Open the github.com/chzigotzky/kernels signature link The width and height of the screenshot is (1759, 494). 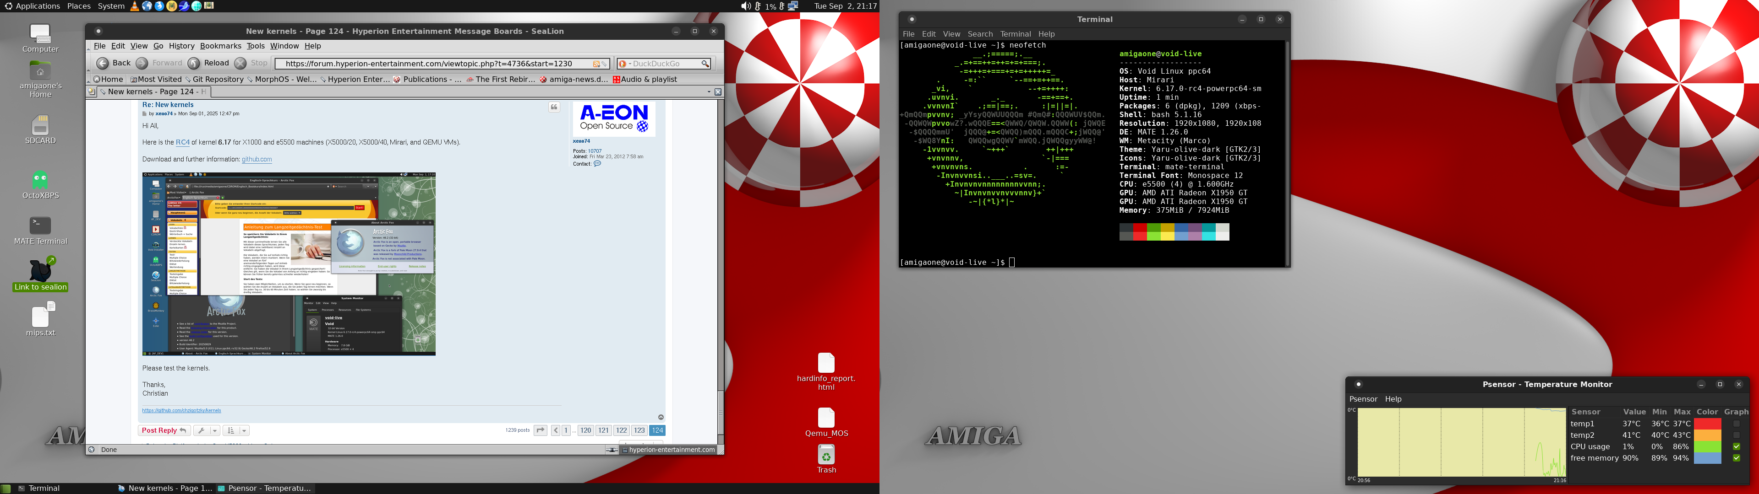pos(182,411)
